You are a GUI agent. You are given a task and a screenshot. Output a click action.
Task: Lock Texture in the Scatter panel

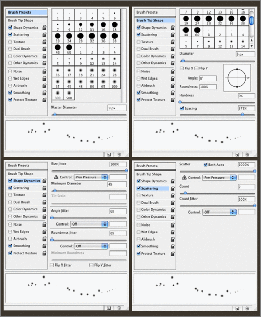point(173,195)
